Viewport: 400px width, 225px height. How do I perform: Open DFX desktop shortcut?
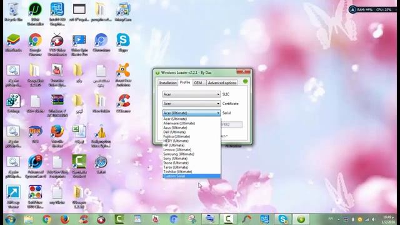pyautogui.click(x=35, y=134)
